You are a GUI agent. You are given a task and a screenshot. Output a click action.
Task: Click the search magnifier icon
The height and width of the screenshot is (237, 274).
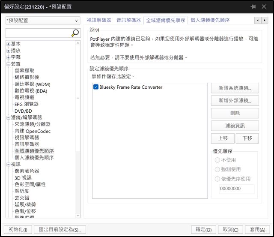point(75,33)
